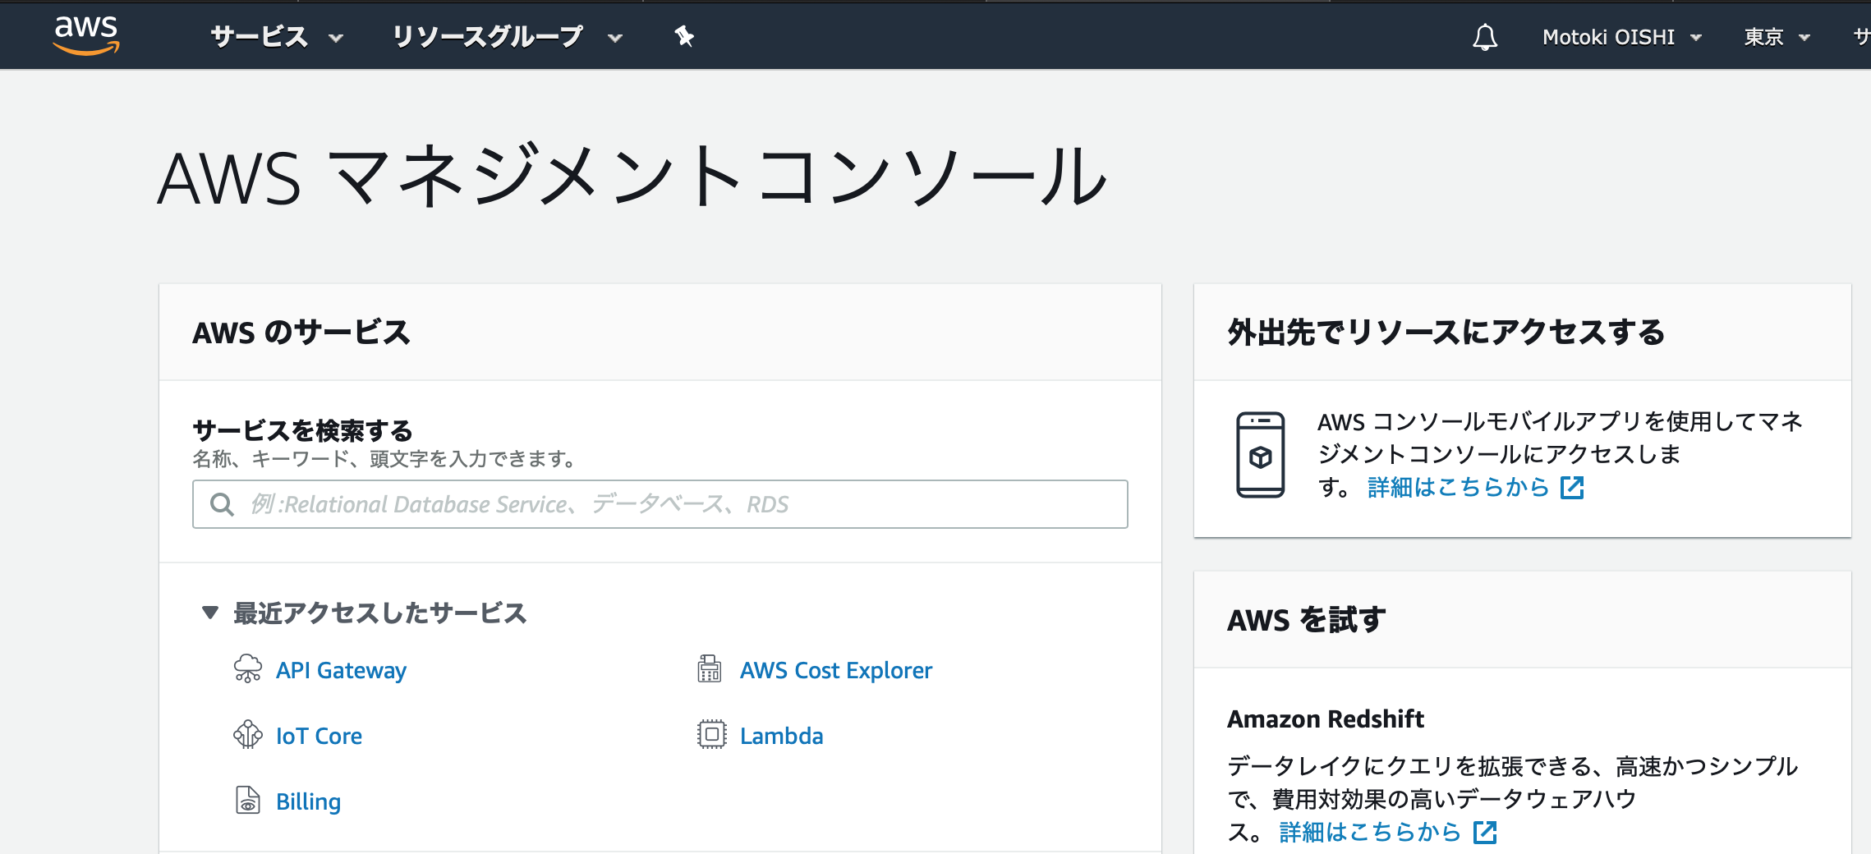Open 詳細はこちらから link under Amazon Redshift
This screenshot has height=854, width=1871.
click(x=1370, y=832)
